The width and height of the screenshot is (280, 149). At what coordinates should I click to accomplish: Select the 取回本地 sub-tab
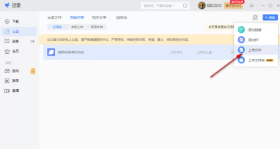click(x=97, y=27)
